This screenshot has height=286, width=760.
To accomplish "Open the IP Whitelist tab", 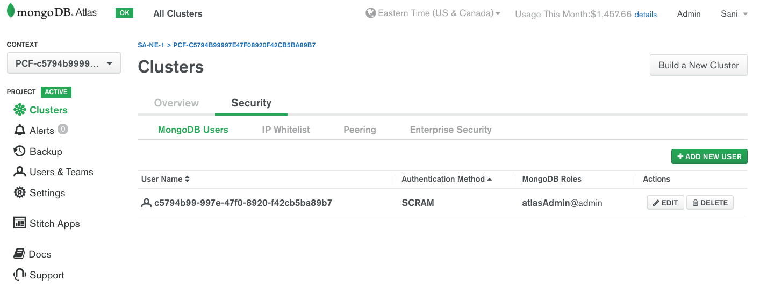I will click(286, 130).
